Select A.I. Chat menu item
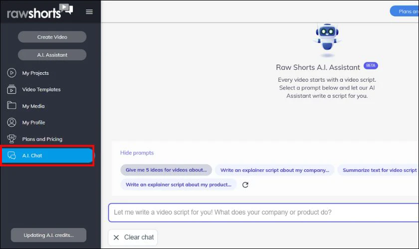The image size is (419, 249). click(47, 155)
